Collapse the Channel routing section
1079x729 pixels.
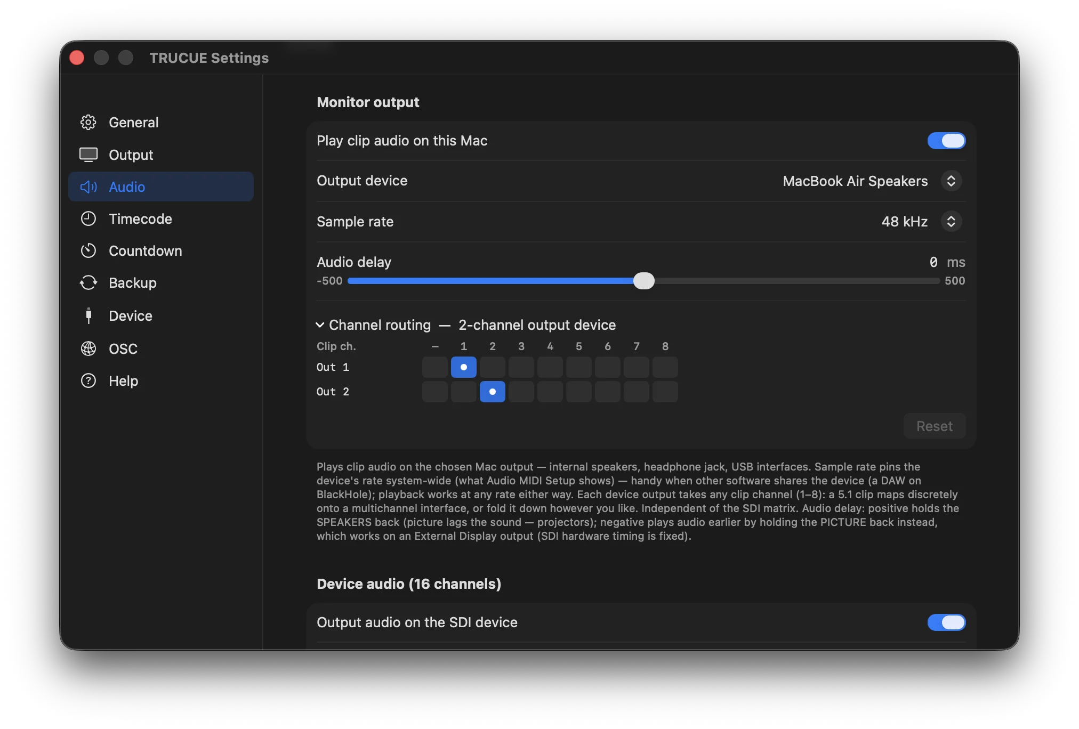[x=320, y=325]
